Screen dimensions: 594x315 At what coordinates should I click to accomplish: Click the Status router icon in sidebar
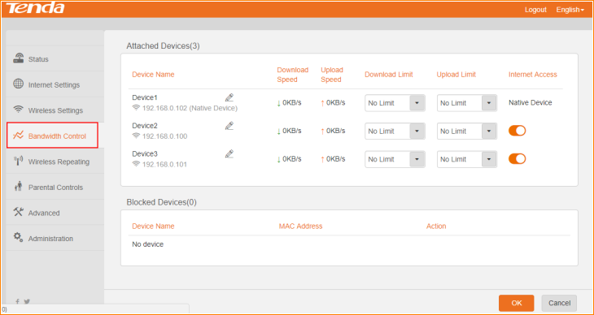[x=18, y=58]
